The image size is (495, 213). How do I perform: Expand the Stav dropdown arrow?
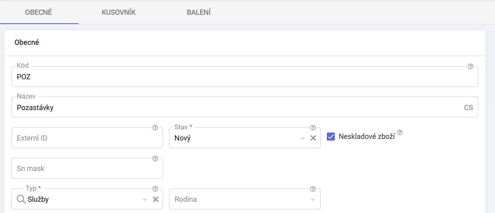pyautogui.click(x=303, y=139)
